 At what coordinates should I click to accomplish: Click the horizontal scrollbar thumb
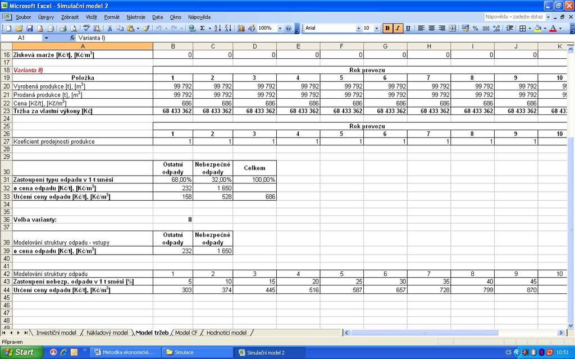[425, 333]
